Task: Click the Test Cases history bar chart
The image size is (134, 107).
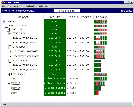Action: [x=100, y=74]
